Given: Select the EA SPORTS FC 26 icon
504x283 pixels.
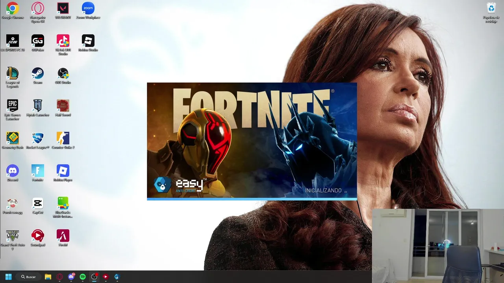Looking at the screenshot, I should tap(13, 44).
